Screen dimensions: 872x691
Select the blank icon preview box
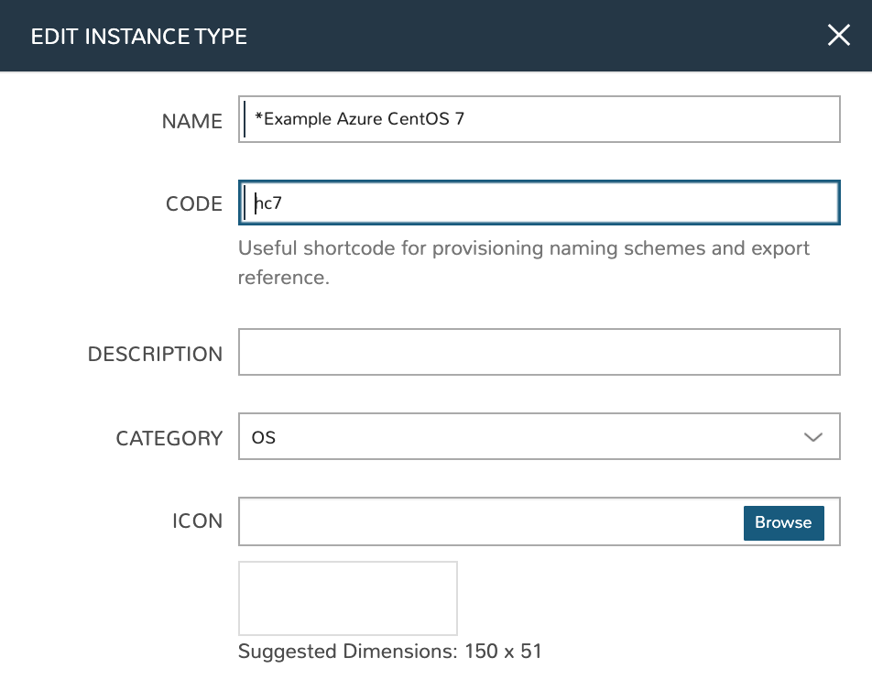pos(347,598)
